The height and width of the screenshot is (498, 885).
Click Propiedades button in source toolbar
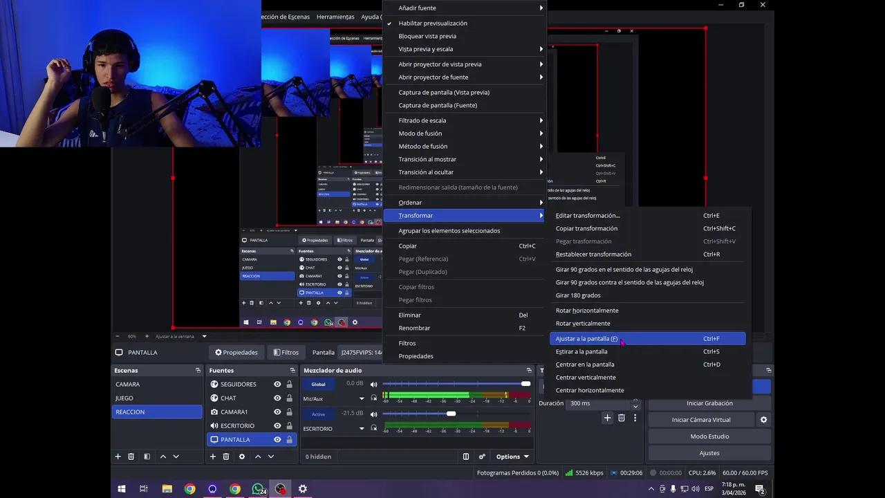pyautogui.click(x=236, y=353)
